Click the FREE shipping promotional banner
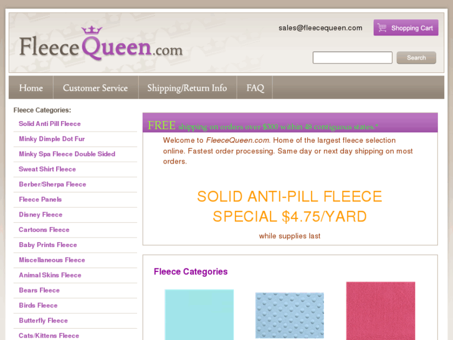Image resolution: width=453 pixels, height=340 pixels. pos(290,123)
